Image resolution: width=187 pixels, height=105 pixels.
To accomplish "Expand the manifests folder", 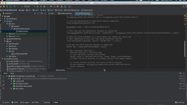I will click(x=5, y=19).
